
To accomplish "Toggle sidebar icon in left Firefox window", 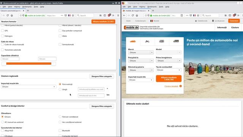I will pyautogui.click(x=105, y=15).
